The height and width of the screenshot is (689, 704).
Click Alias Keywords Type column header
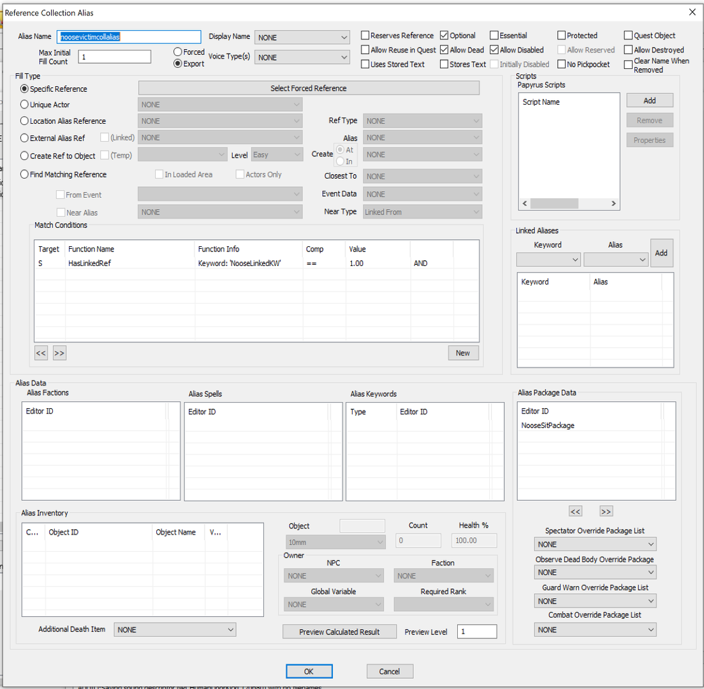click(x=371, y=412)
